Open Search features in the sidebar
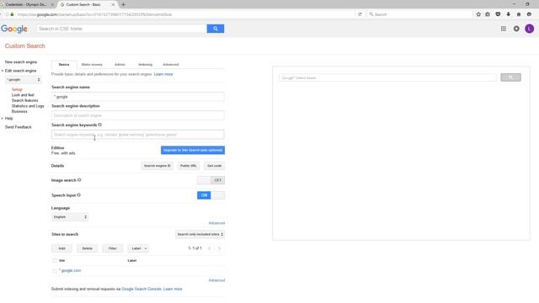This screenshot has width=539, height=303. 24,100
